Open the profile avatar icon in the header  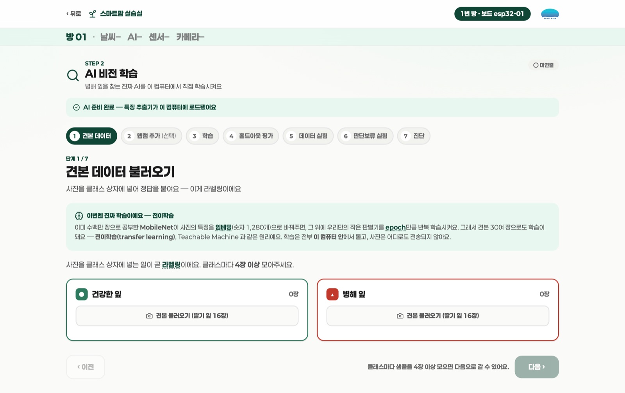pyautogui.click(x=550, y=14)
